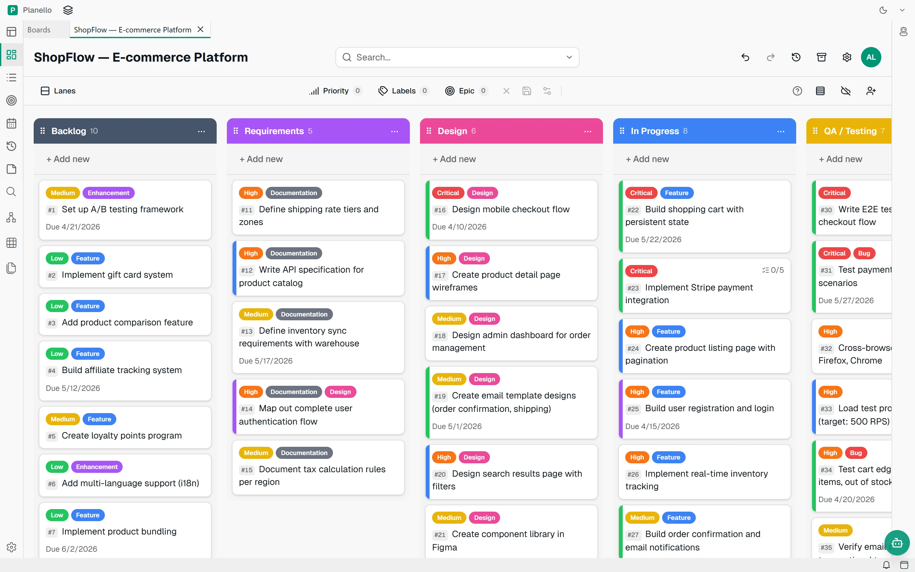Screen dimensions: 915x572
Task: Open Backlog column options menu
Action: (x=201, y=131)
